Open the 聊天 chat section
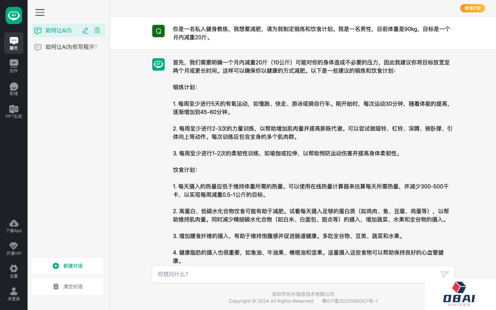 tap(14, 43)
